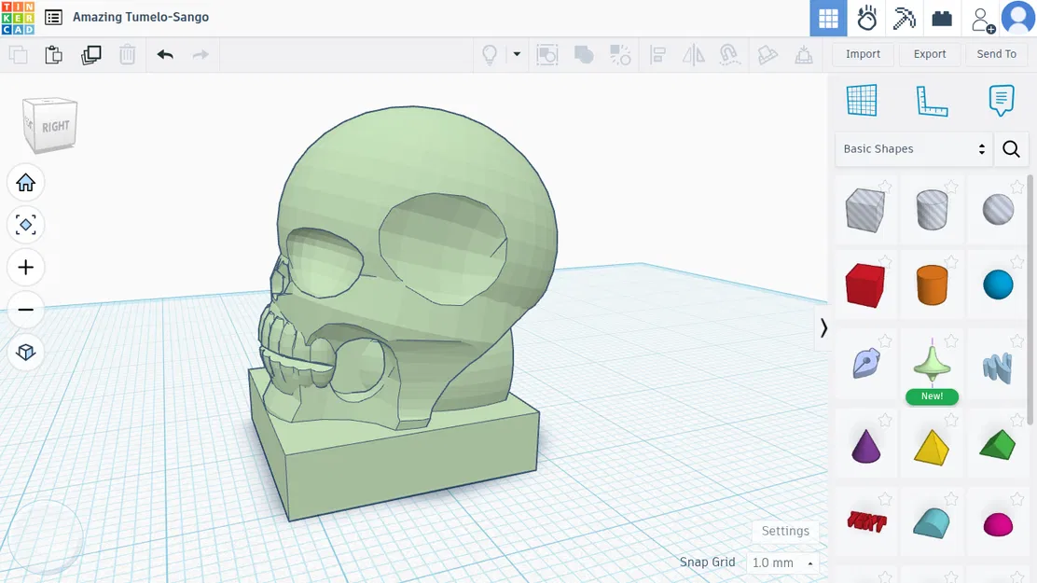
Task: Select the Mirror (flip) tool
Action: point(693,55)
